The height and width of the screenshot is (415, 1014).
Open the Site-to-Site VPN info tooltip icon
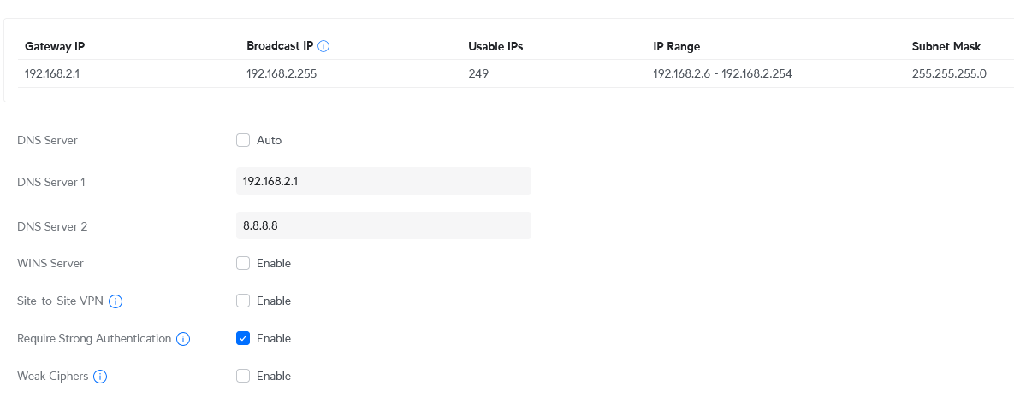116,301
